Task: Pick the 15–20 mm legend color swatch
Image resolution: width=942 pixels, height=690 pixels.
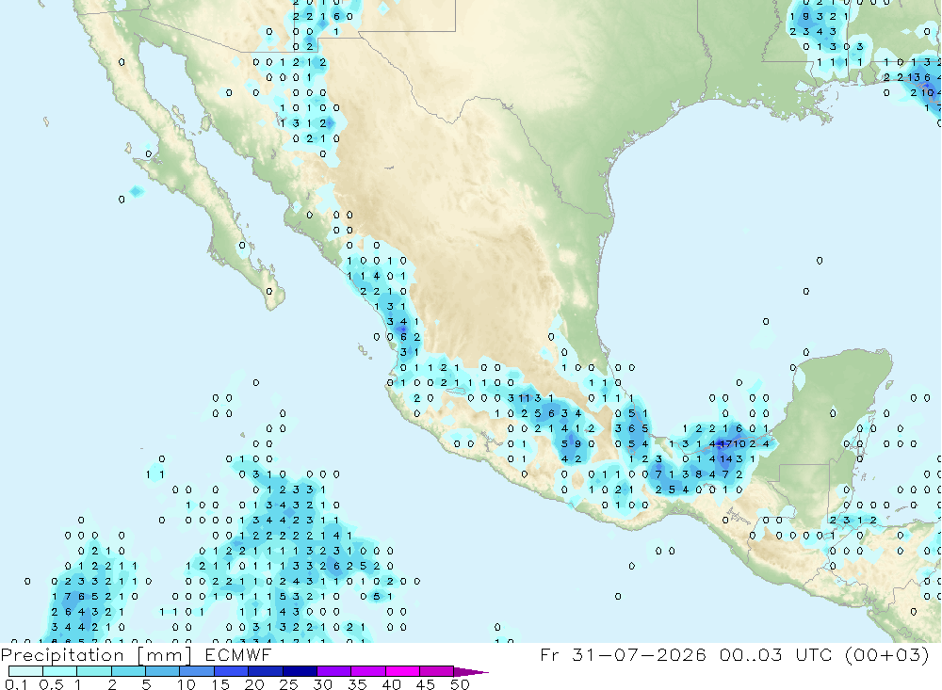Action: [232, 671]
